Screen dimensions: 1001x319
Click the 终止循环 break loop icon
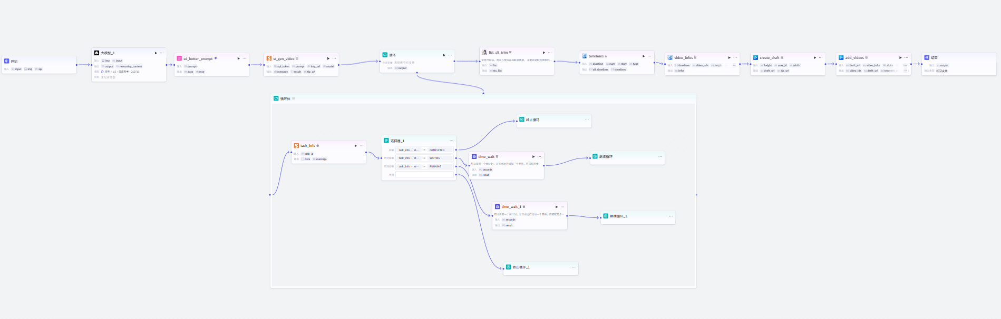(x=522, y=119)
